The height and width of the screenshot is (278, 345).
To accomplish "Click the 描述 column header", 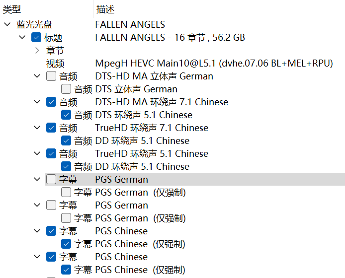I will (x=105, y=9).
